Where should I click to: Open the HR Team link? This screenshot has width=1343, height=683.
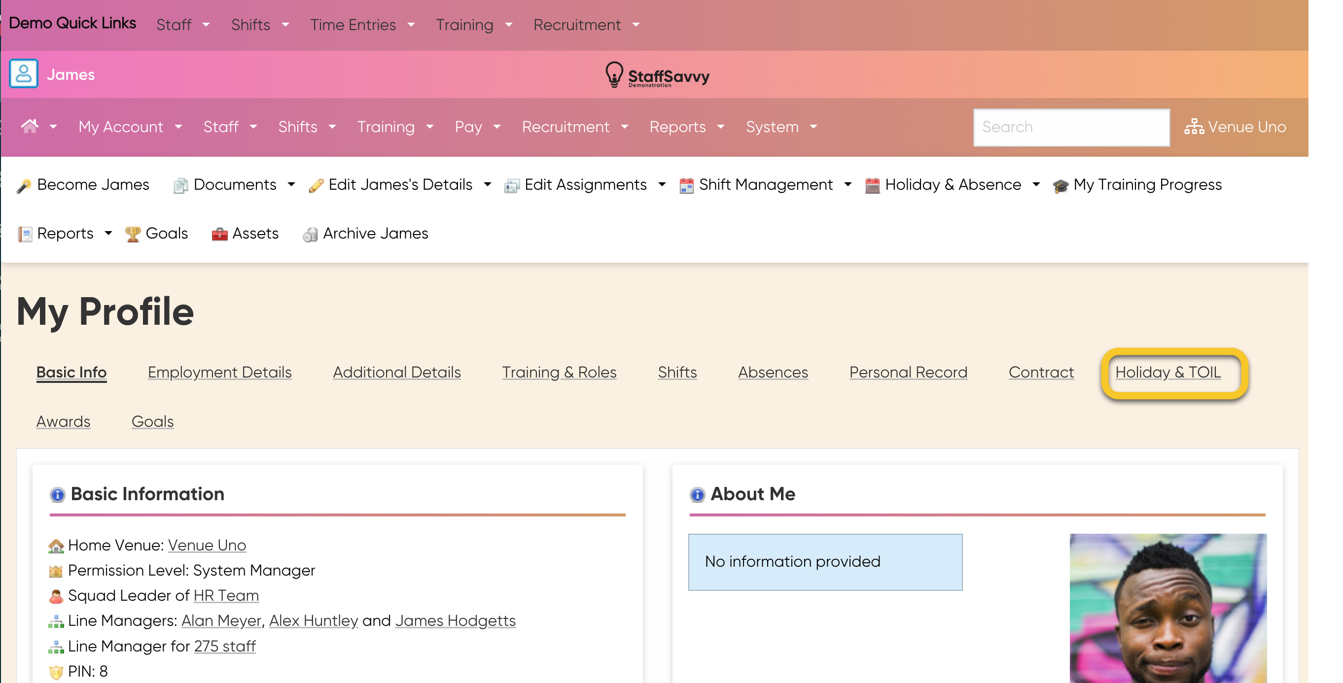click(x=226, y=595)
